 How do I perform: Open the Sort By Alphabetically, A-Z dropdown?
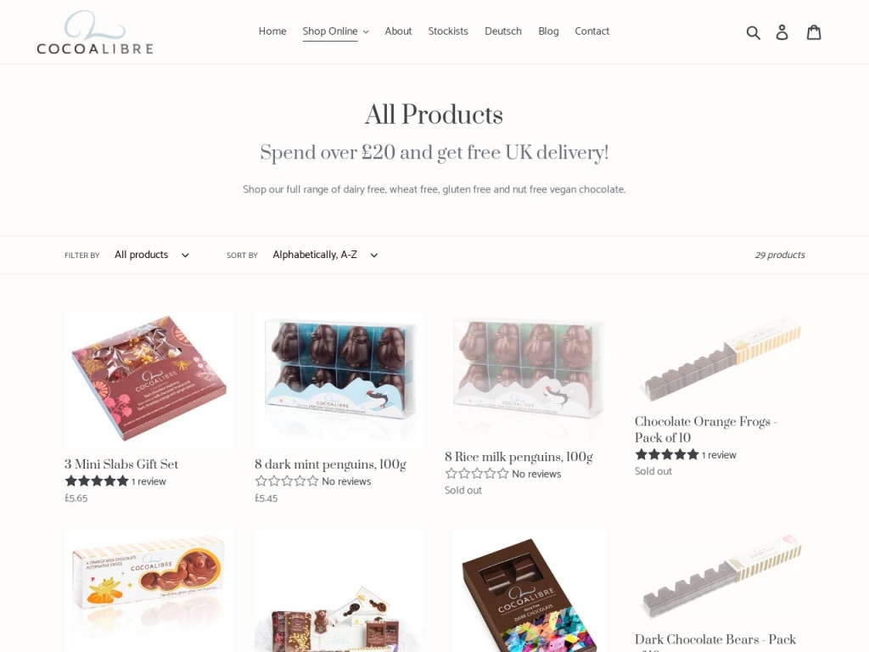click(325, 255)
